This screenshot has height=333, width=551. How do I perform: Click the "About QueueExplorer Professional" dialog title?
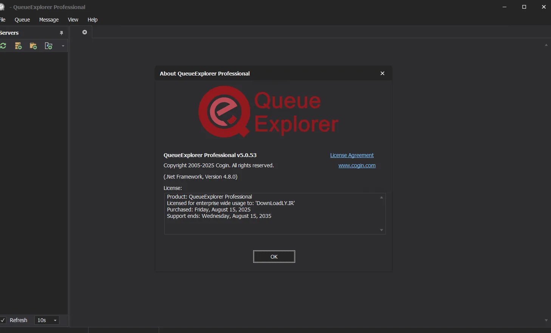205,74
